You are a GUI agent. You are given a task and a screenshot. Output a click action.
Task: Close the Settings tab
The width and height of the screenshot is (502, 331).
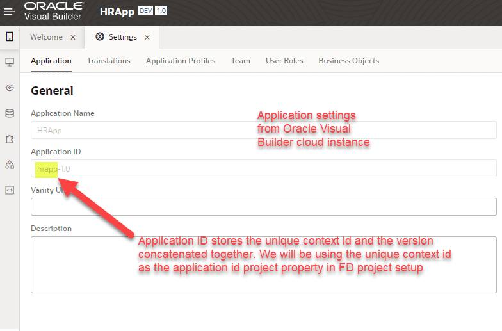click(x=147, y=37)
